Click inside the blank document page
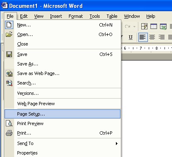Viewport: 172px width, 157px height. pyautogui.click(x=147, y=109)
